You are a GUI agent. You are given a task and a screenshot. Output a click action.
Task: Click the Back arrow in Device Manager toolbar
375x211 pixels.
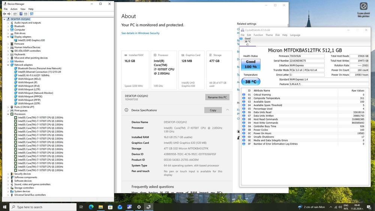[x=4, y=14]
